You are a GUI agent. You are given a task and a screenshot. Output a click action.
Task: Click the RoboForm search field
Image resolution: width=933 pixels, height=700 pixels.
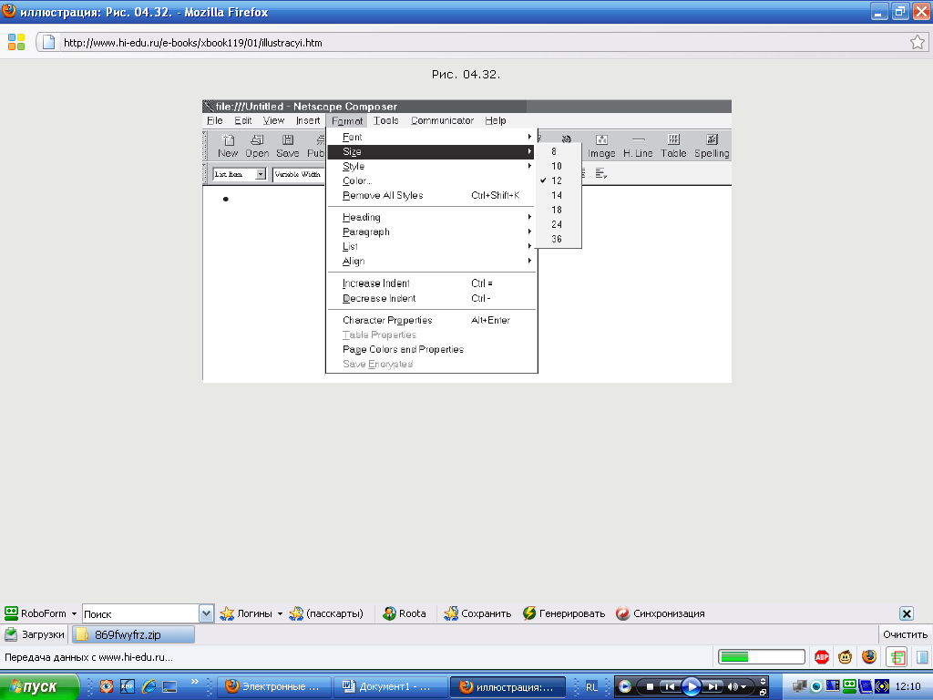click(140, 613)
